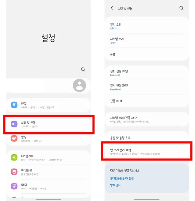Open 시스템 소리 setting
The image size is (195, 201).
pyautogui.click(x=147, y=41)
